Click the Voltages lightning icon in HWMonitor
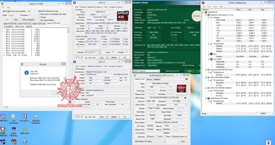The width and height of the screenshot is (275, 145). click(211, 18)
